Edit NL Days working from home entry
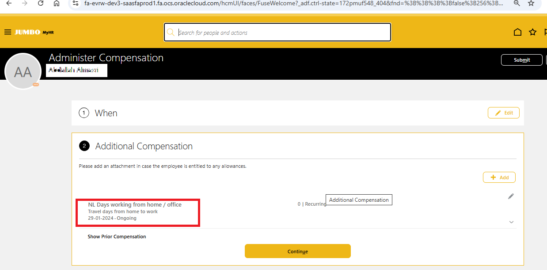This screenshot has height=270, width=547. point(511,196)
